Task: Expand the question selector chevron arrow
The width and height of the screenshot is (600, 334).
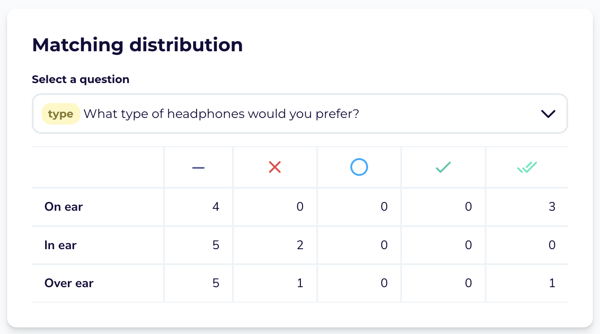Action: point(548,114)
